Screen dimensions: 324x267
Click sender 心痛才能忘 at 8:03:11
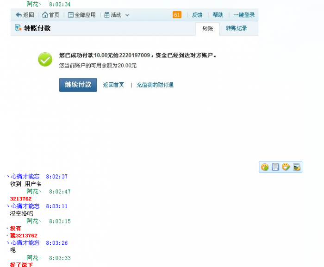[x=25, y=206]
